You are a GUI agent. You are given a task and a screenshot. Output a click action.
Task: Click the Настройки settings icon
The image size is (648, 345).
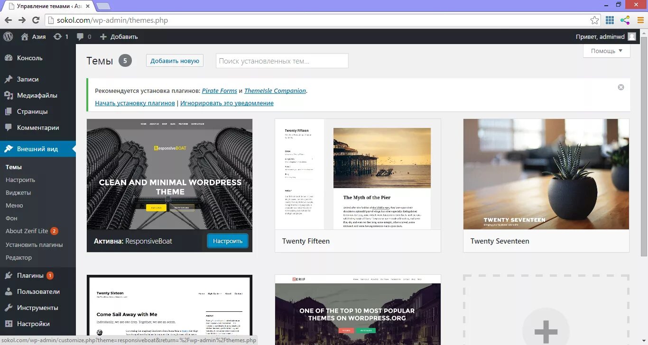pyautogui.click(x=9, y=324)
